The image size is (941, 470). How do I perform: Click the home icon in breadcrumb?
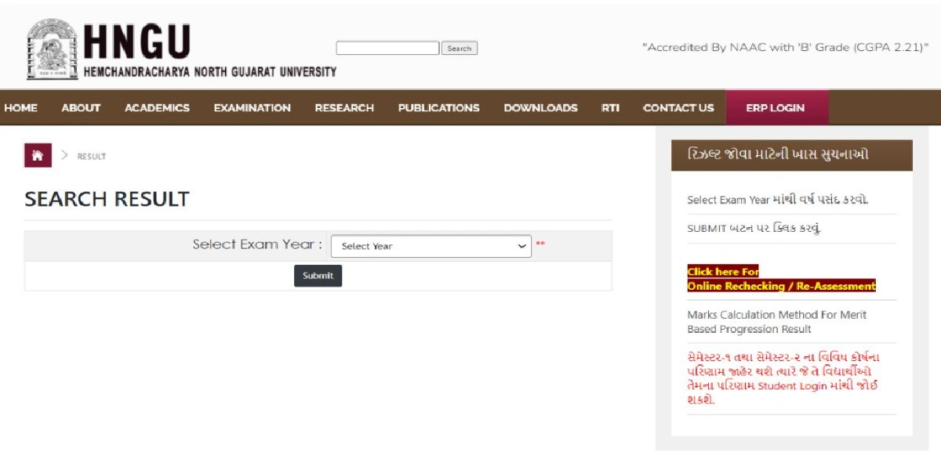(38, 156)
